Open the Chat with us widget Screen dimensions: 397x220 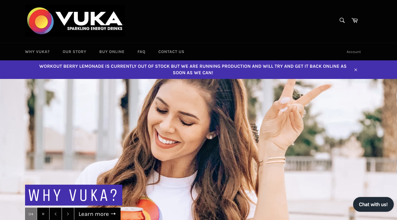tap(373, 204)
